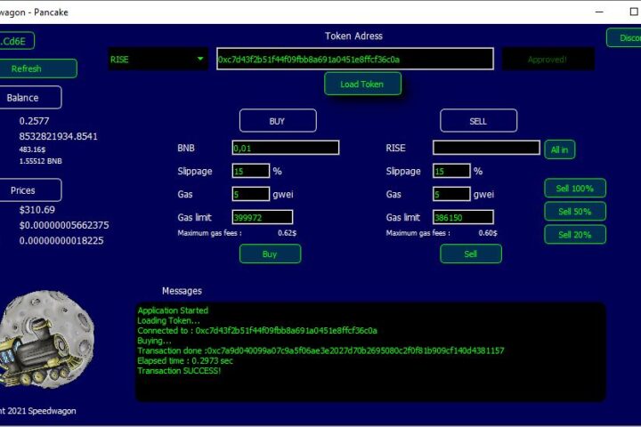Click the sell Gas gwei field
This screenshot has height=427, width=641.
coord(451,194)
